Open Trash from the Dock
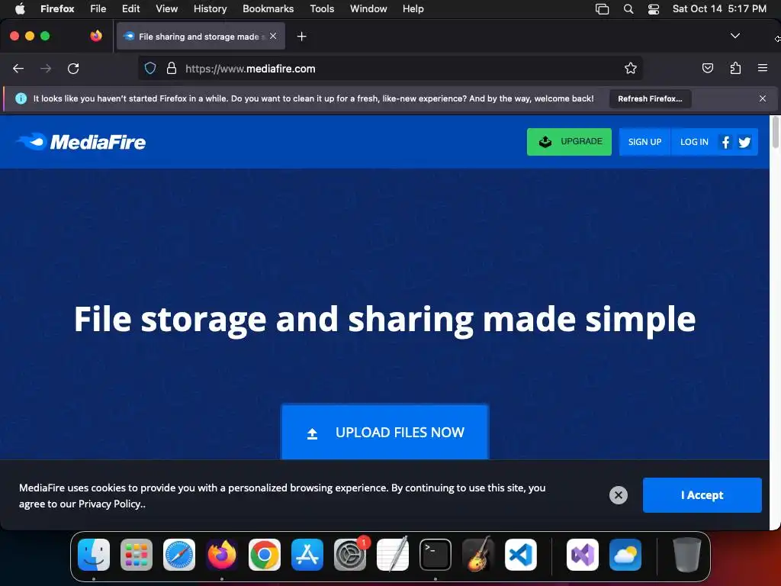Screen dimensions: 781x586 (x=687, y=555)
